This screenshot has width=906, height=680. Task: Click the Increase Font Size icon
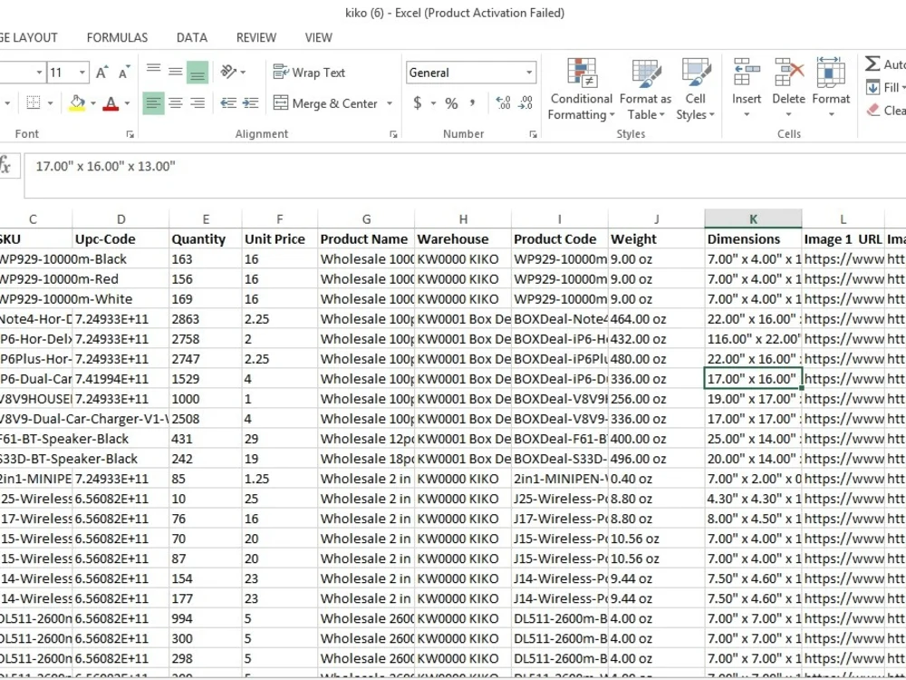101,73
